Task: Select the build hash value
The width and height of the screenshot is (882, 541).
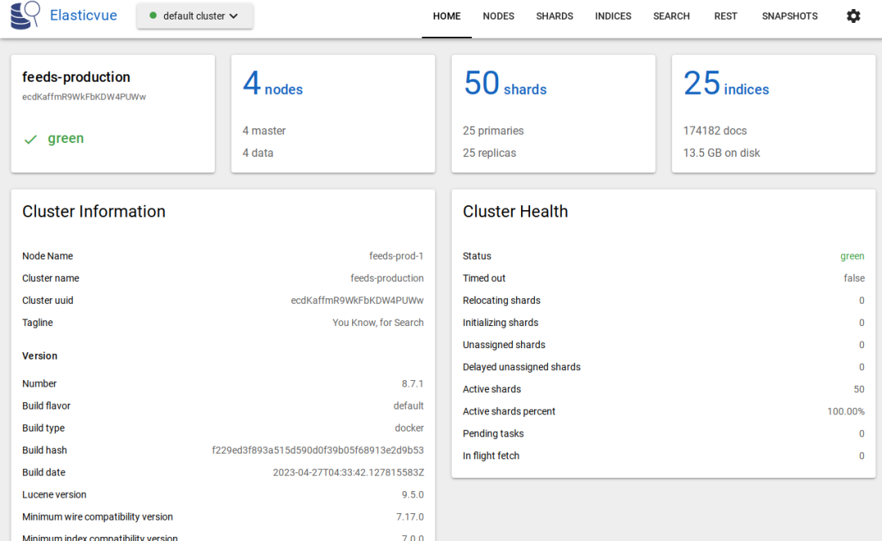Action: (x=318, y=450)
